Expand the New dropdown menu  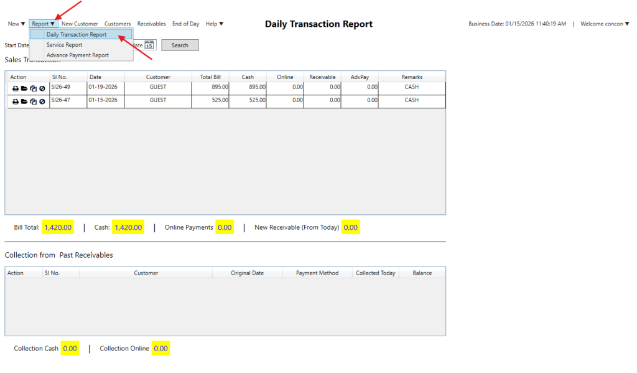point(16,24)
